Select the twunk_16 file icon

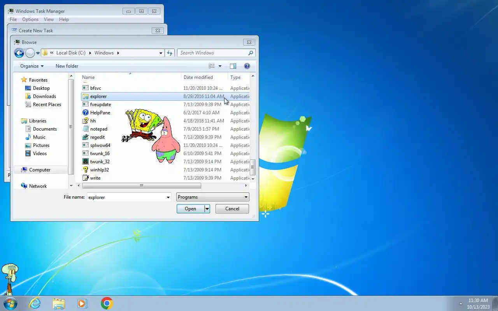click(x=86, y=154)
